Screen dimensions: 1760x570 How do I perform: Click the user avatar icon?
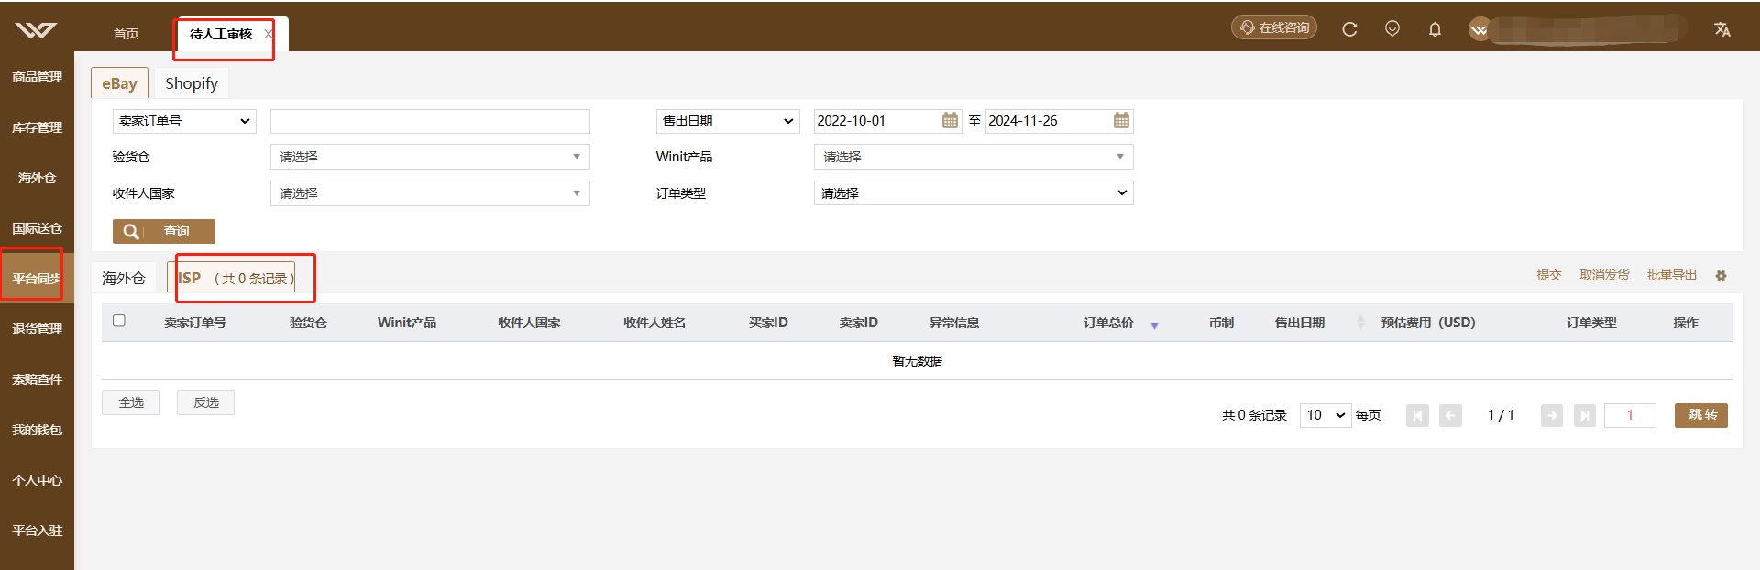1479,29
